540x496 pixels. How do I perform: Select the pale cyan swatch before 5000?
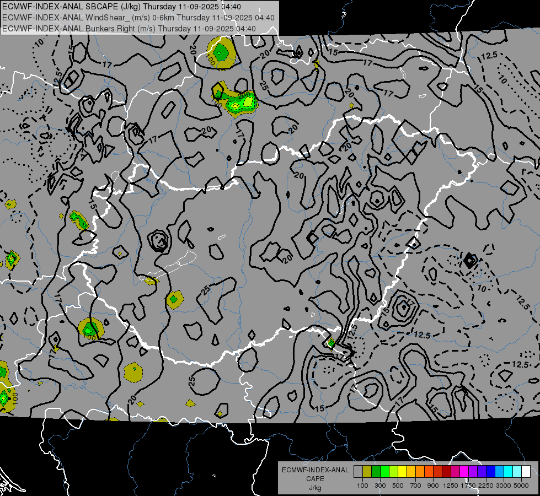[x=517, y=472]
